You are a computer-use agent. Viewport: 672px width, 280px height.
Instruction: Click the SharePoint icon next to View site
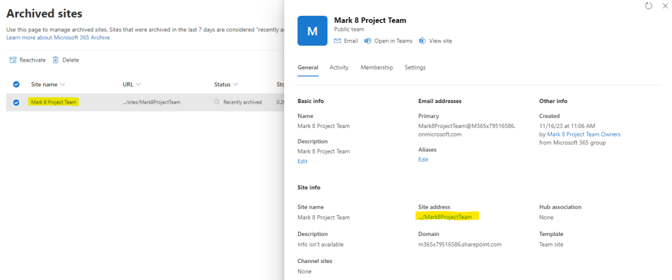click(422, 41)
